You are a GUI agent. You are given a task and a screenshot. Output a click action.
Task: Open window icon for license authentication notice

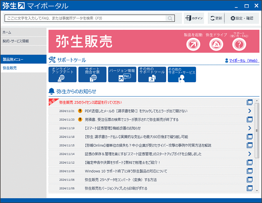pyautogui.click(x=250, y=102)
